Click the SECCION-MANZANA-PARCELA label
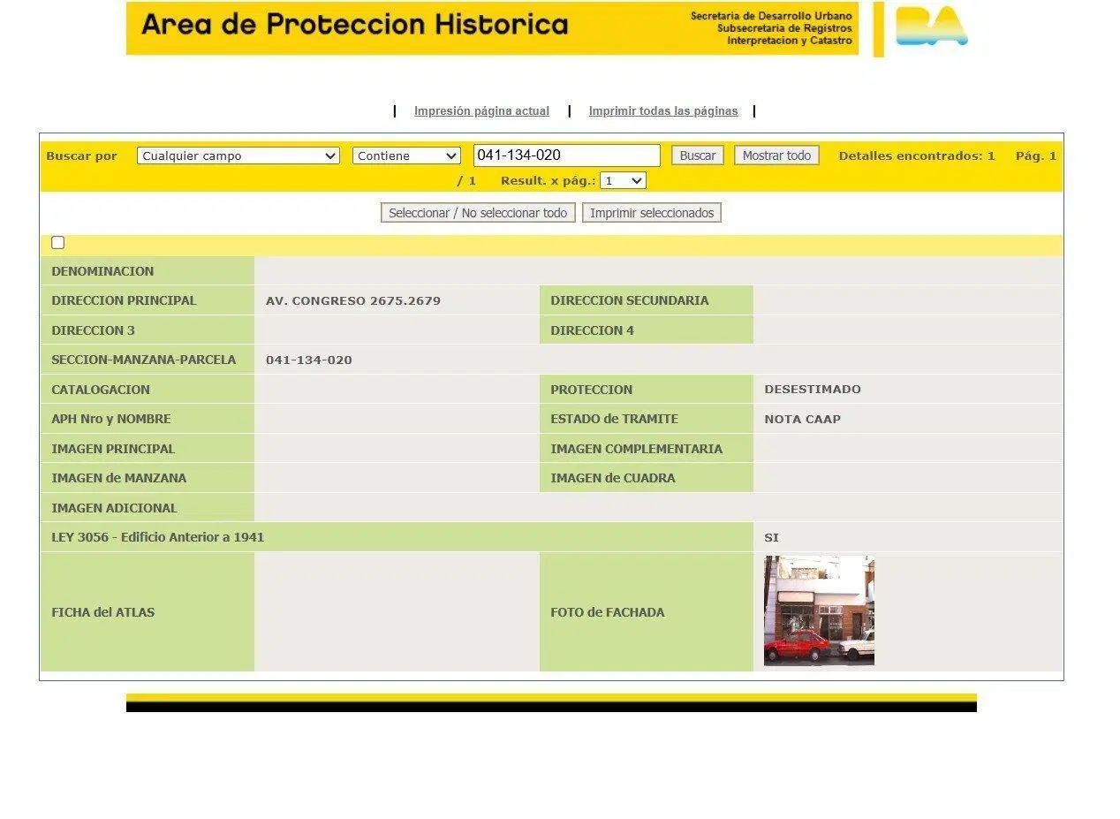 click(x=144, y=360)
